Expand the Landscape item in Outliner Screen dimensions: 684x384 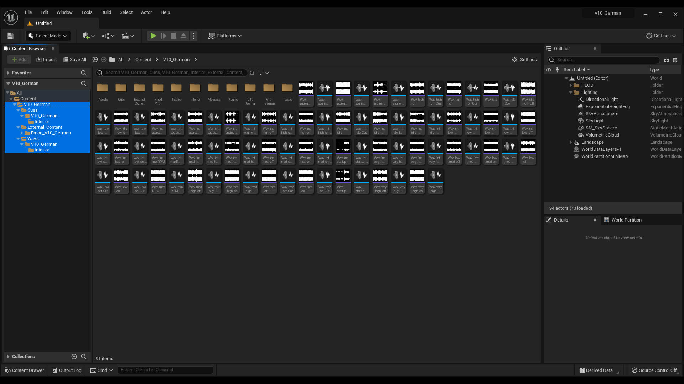tap(571, 142)
